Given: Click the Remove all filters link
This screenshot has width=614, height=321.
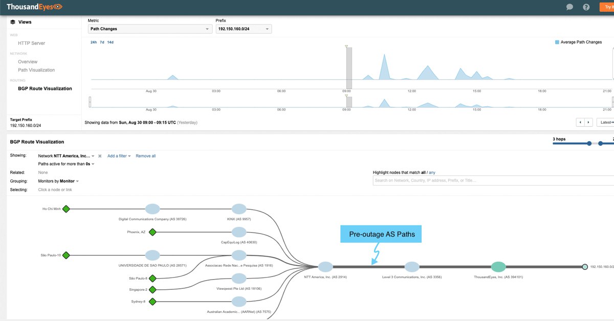Looking at the screenshot, I should tap(146, 156).
